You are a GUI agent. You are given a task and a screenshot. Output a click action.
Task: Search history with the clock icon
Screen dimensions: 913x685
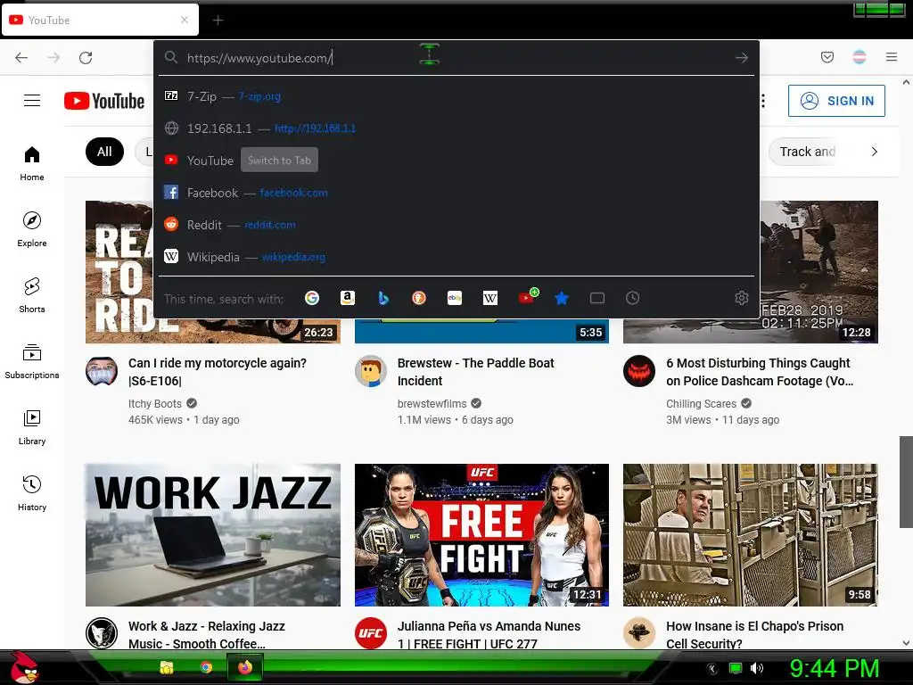pyautogui.click(x=632, y=298)
